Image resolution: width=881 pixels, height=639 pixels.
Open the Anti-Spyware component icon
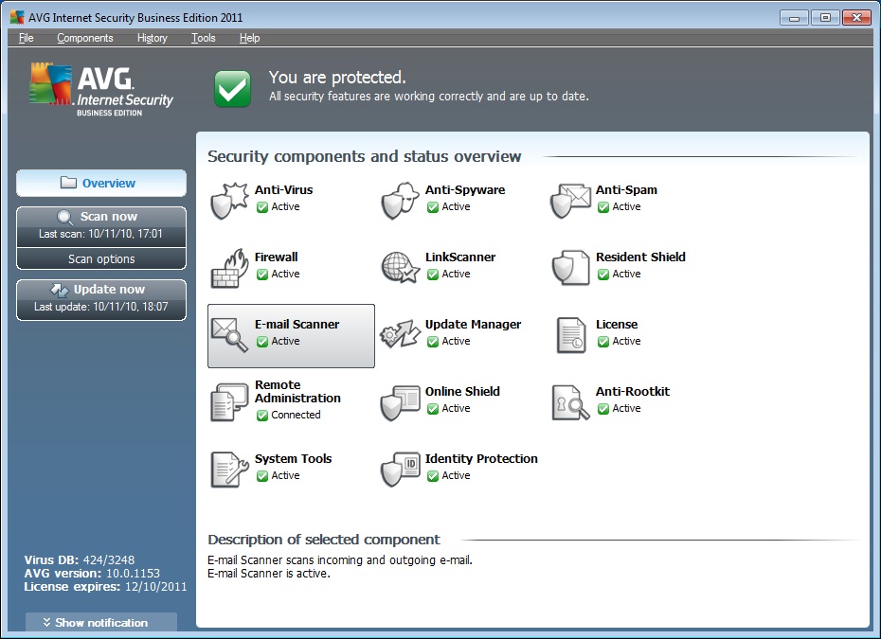point(400,201)
